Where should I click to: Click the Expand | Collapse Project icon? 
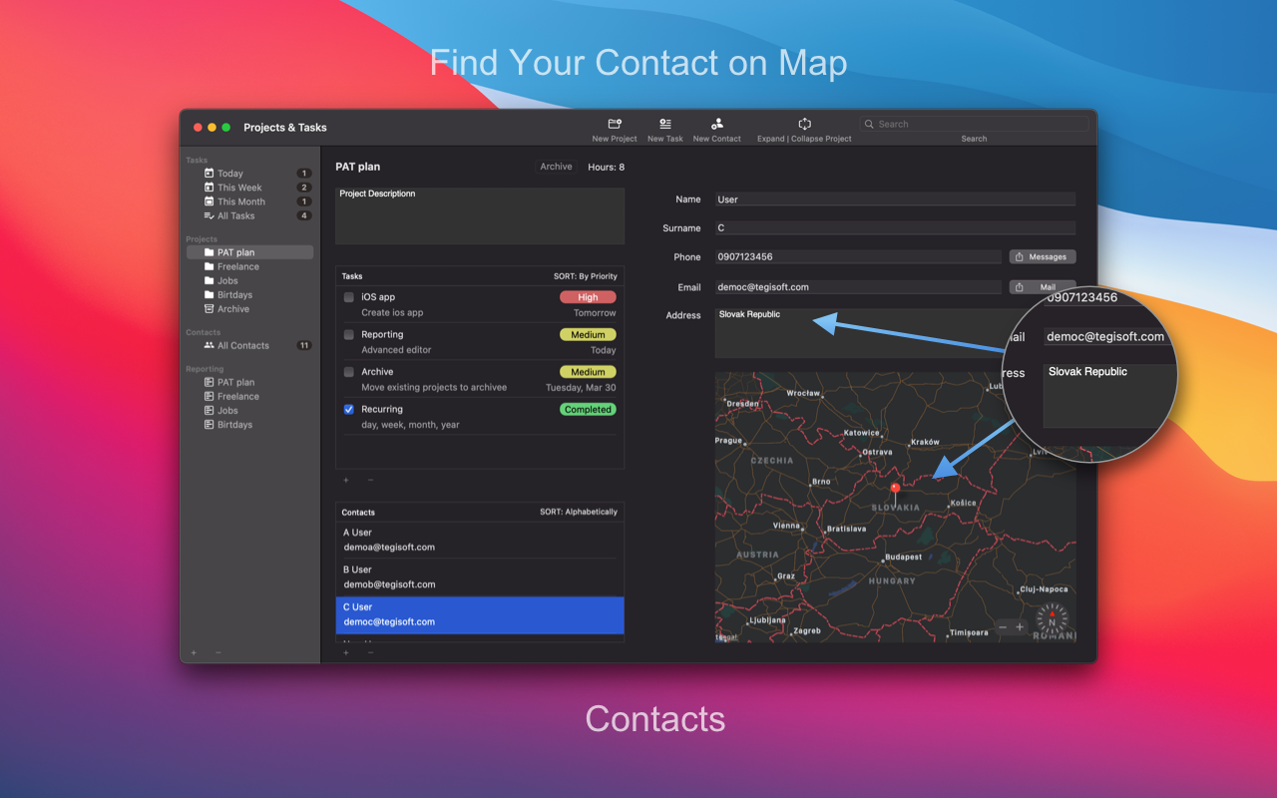point(804,124)
